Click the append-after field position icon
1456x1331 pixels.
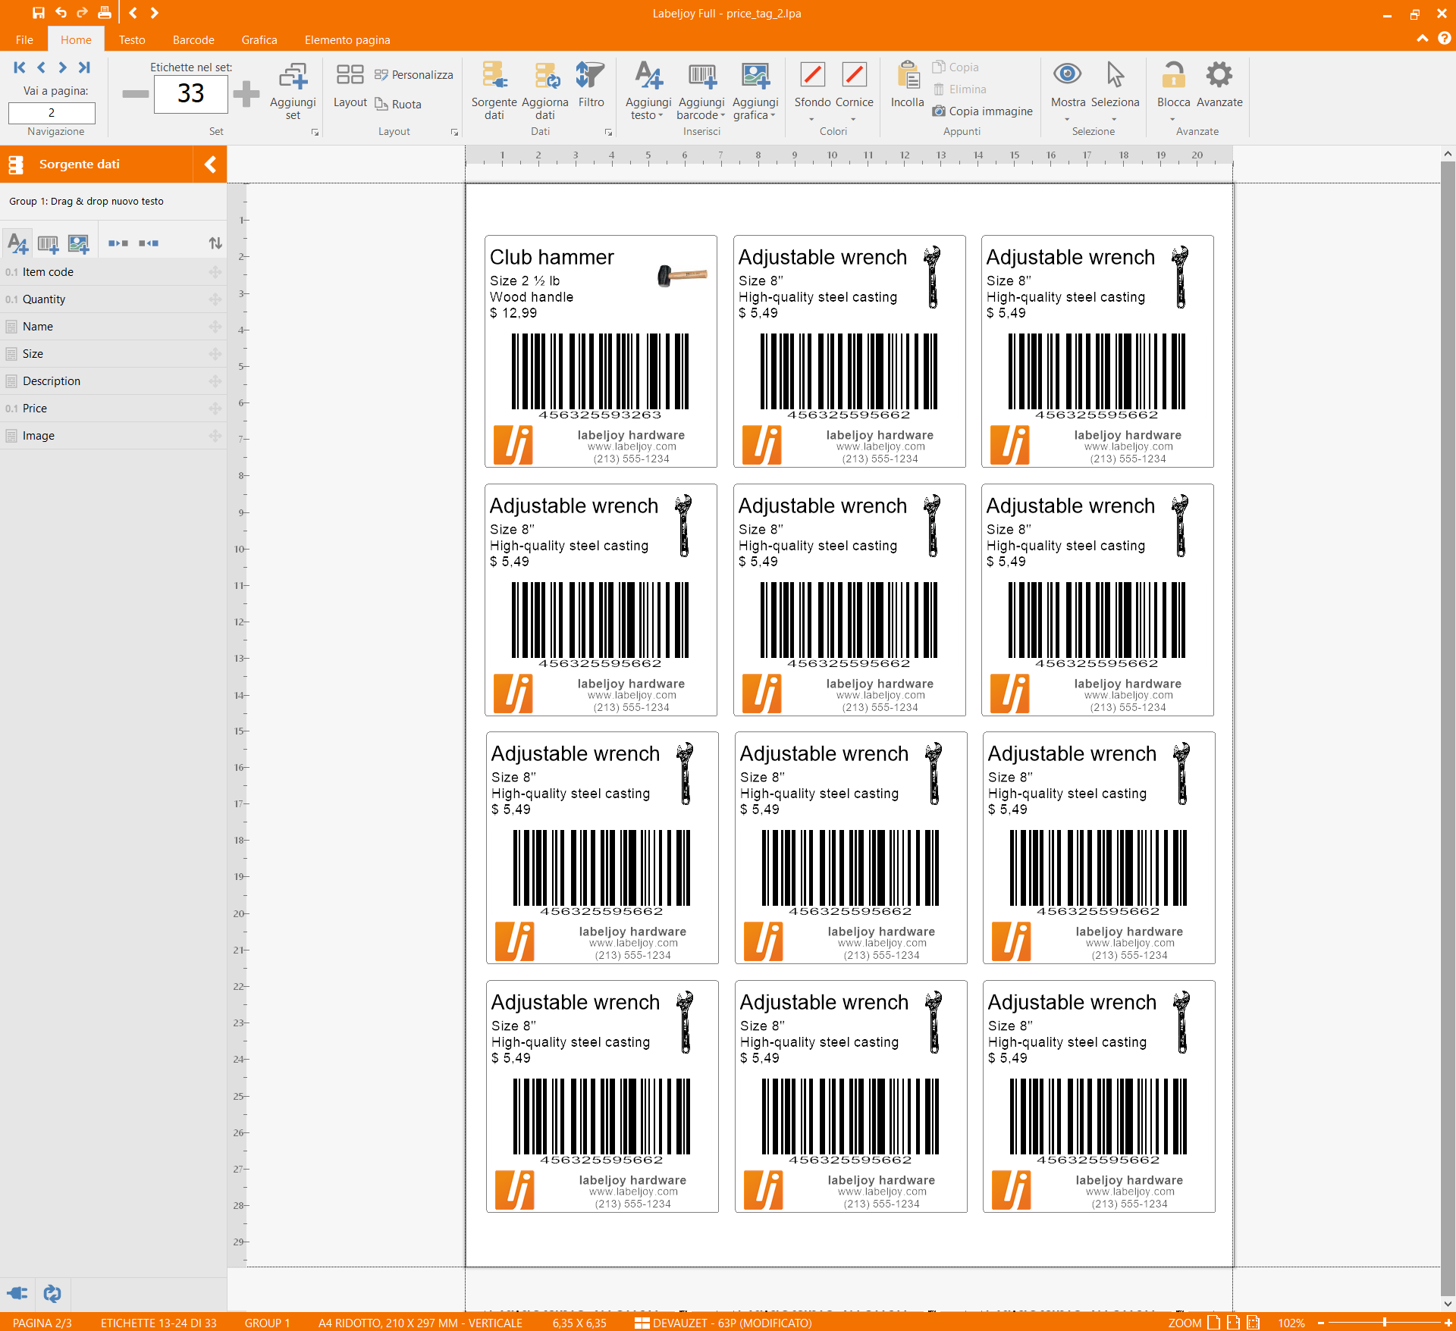click(118, 243)
